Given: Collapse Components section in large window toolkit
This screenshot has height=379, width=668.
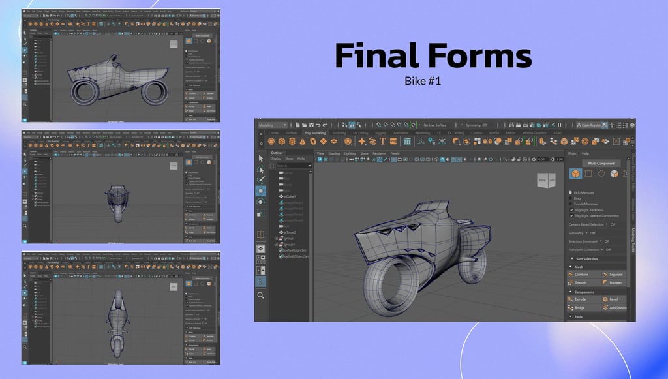Looking at the screenshot, I should click(570, 292).
